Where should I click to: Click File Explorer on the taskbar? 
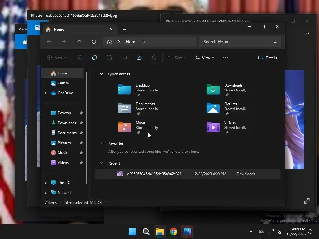160,232
